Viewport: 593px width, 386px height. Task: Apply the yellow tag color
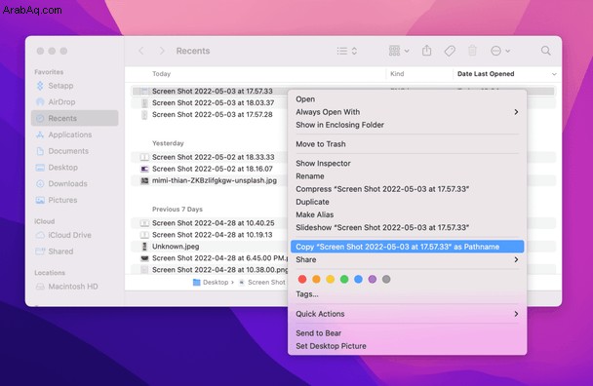[x=331, y=279]
